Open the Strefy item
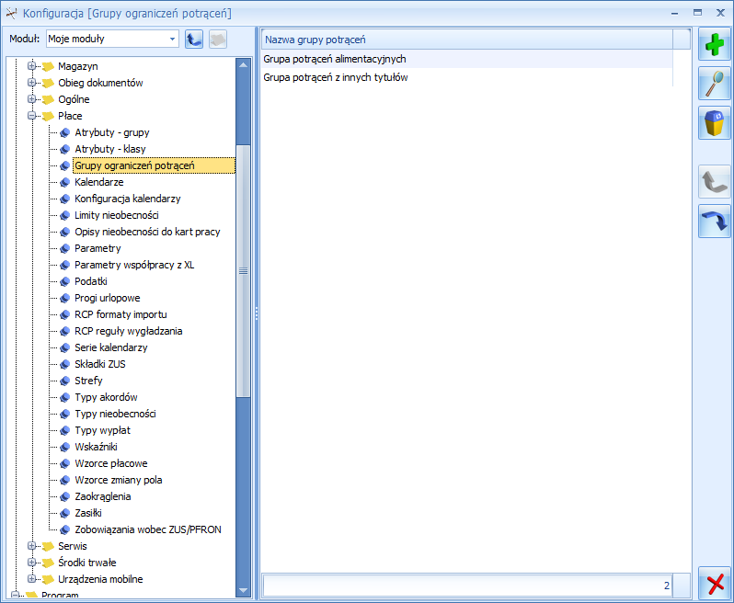Image resolution: width=734 pixels, height=603 pixels. click(x=88, y=381)
